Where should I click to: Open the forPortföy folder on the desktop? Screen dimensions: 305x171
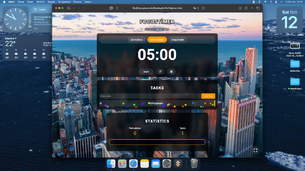(295, 64)
